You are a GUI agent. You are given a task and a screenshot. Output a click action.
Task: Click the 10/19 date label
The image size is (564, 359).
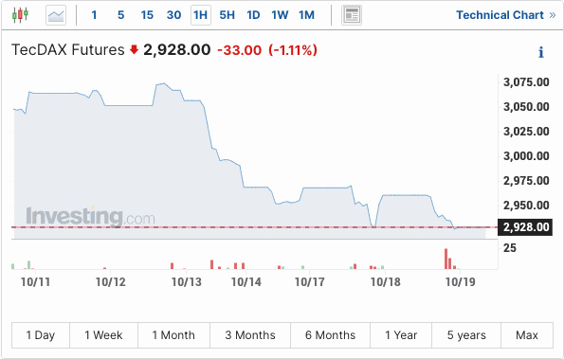point(461,282)
